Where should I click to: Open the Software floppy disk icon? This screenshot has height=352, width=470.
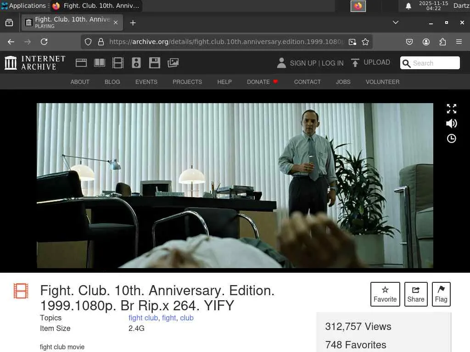154,63
